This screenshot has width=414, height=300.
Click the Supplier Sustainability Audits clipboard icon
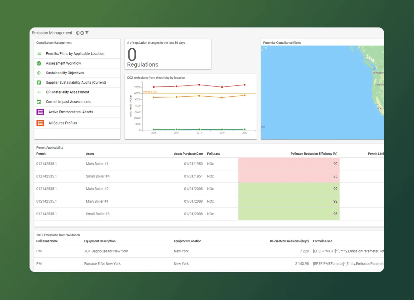click(x=39, y=82)
